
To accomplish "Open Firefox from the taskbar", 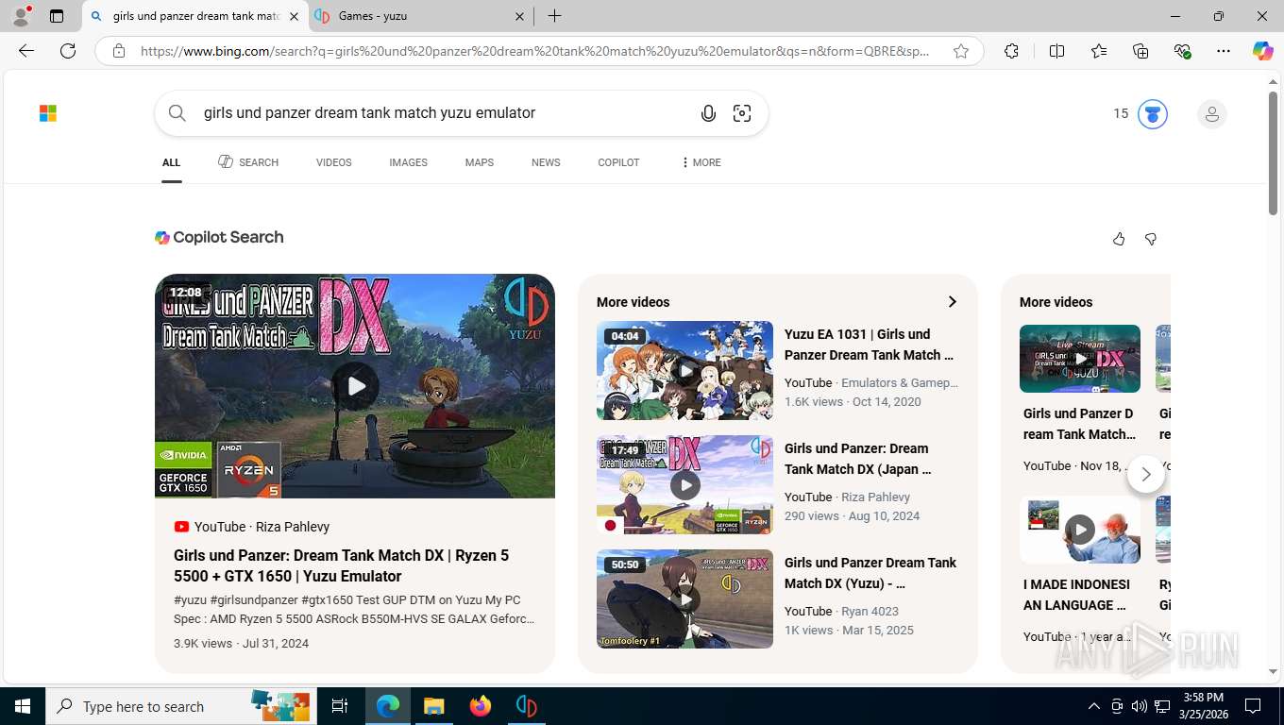I will coord(481,706).
